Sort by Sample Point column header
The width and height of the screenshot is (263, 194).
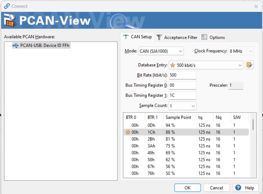[x=179, y=117]
